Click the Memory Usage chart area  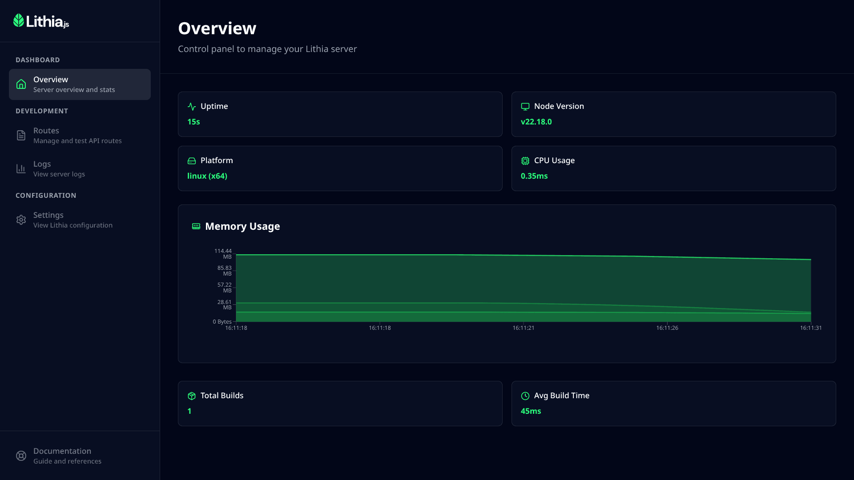(523, 284)
